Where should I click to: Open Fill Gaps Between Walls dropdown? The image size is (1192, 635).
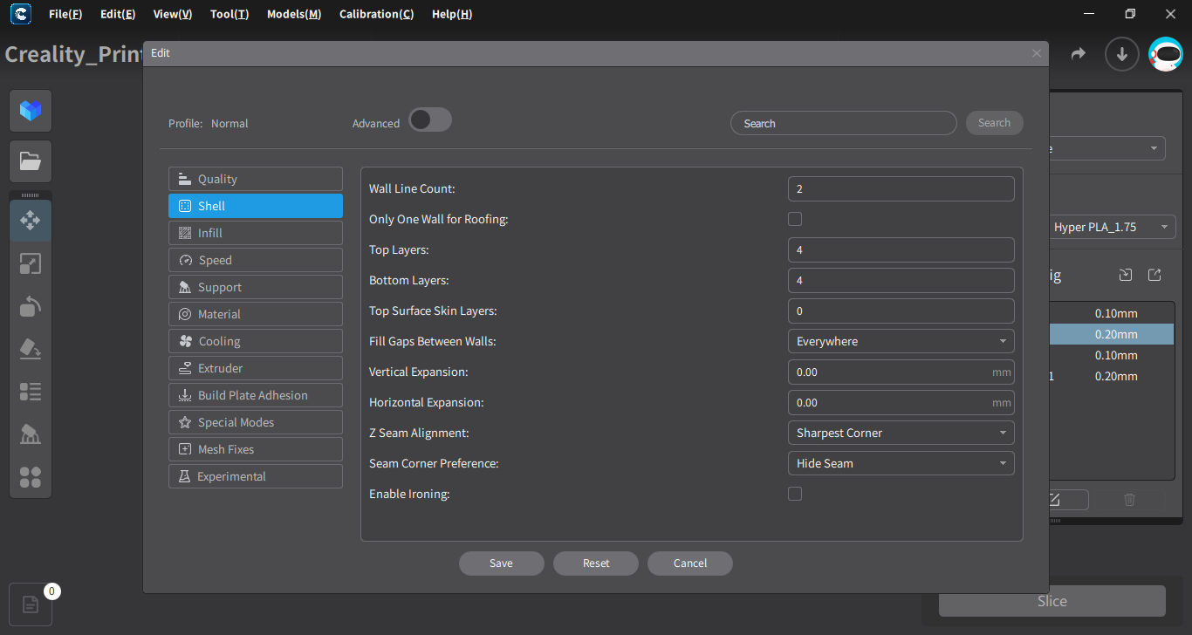click(901, 341)
